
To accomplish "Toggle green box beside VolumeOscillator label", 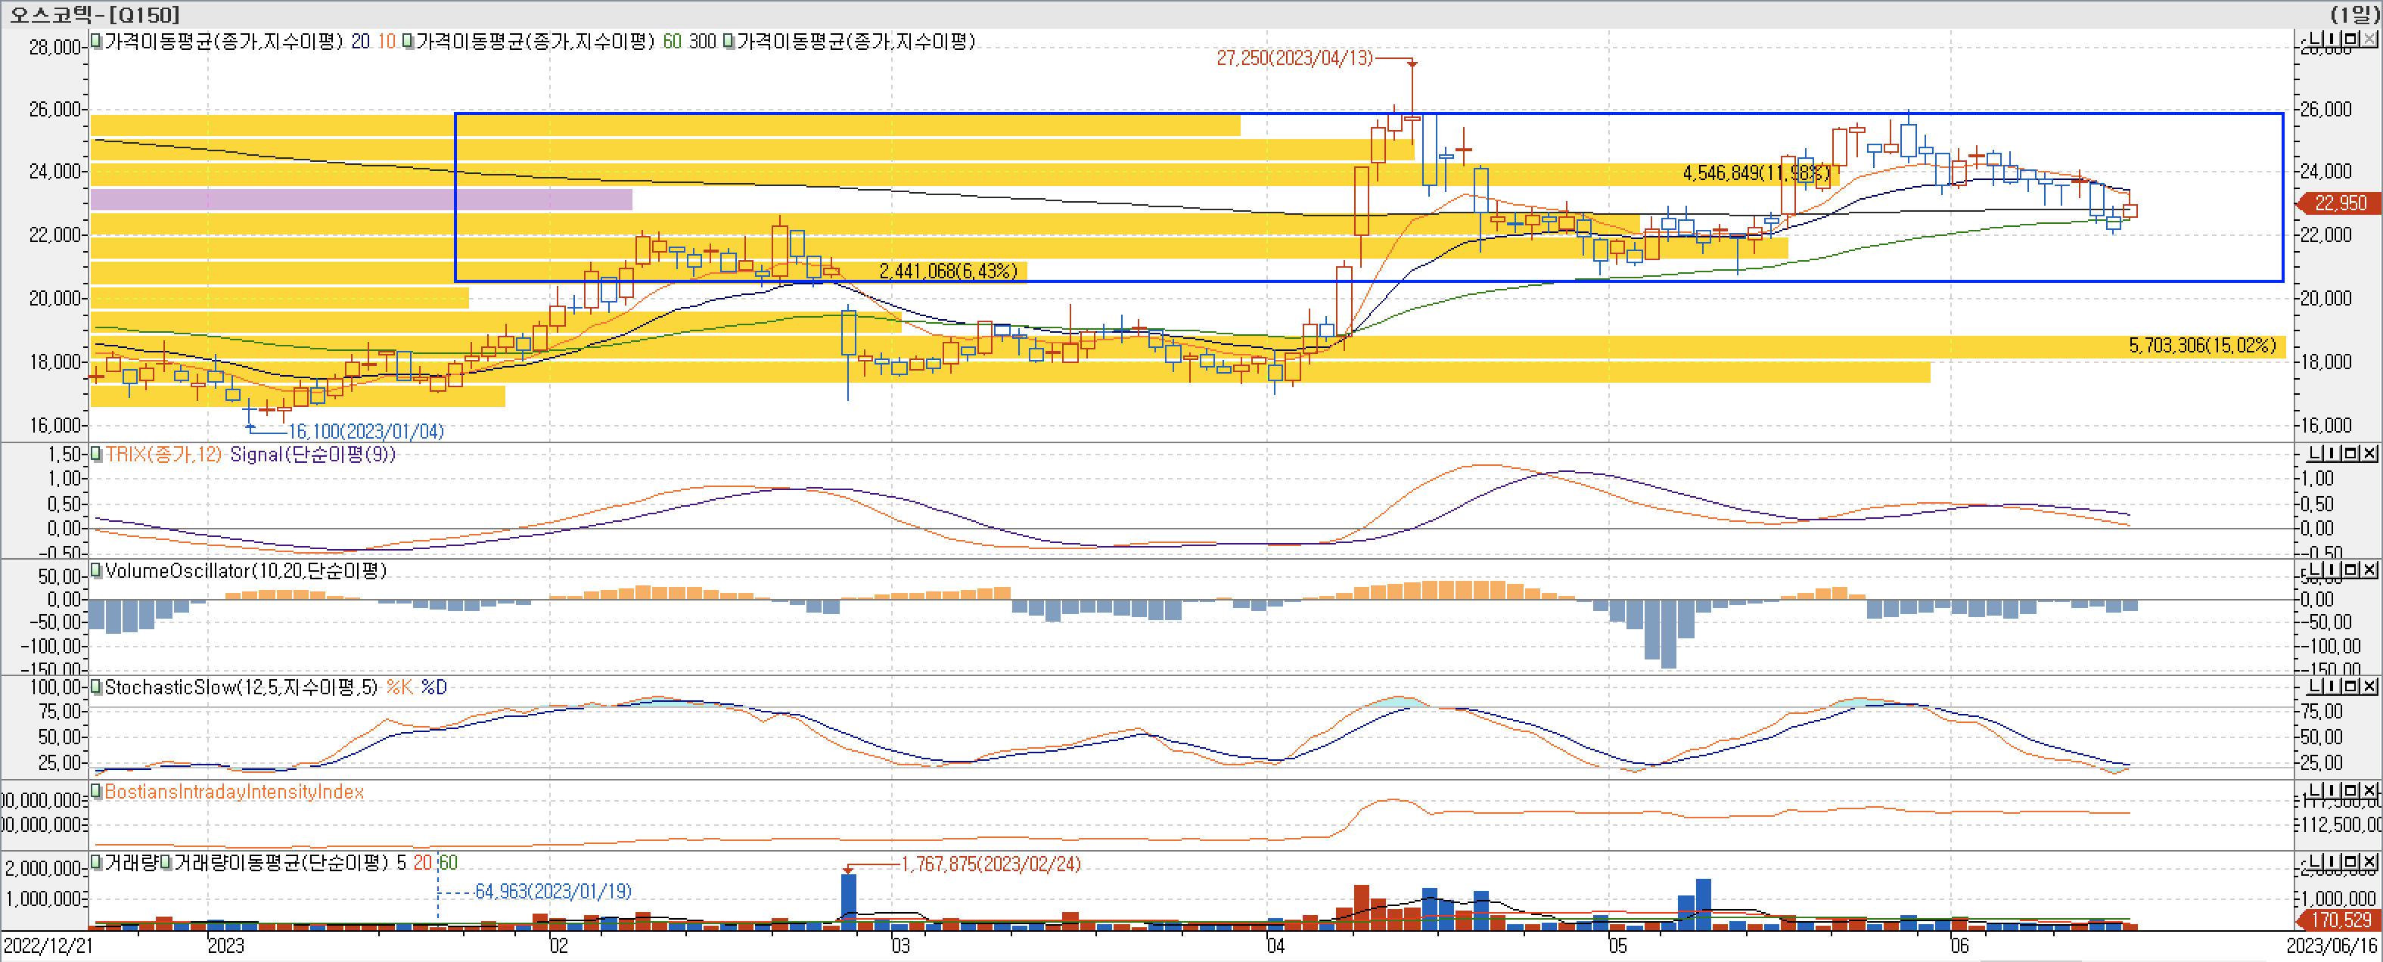I will click(x=95, y=571).
